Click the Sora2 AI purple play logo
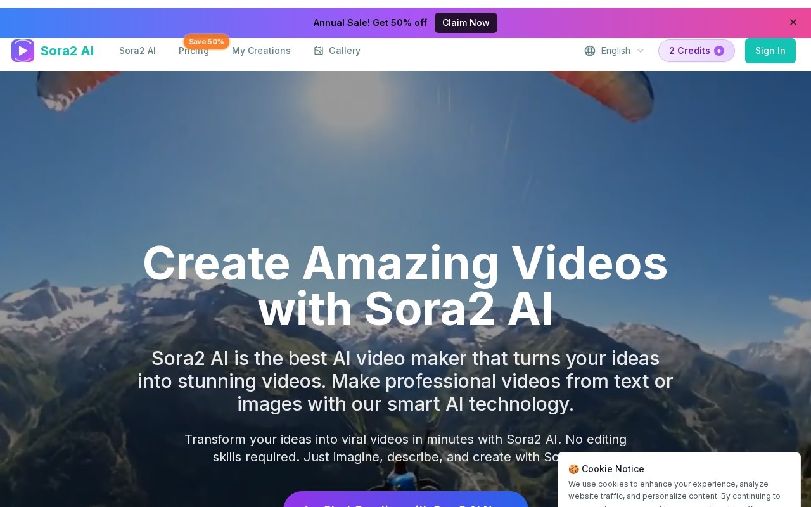 coord(23,51)
